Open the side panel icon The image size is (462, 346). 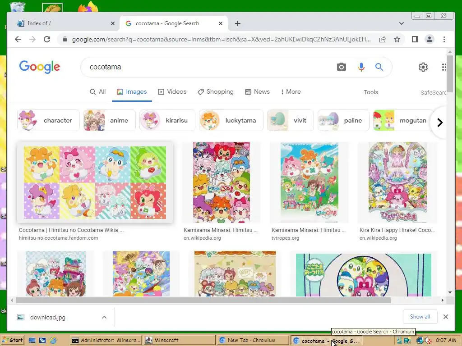[x=415, y=39]
